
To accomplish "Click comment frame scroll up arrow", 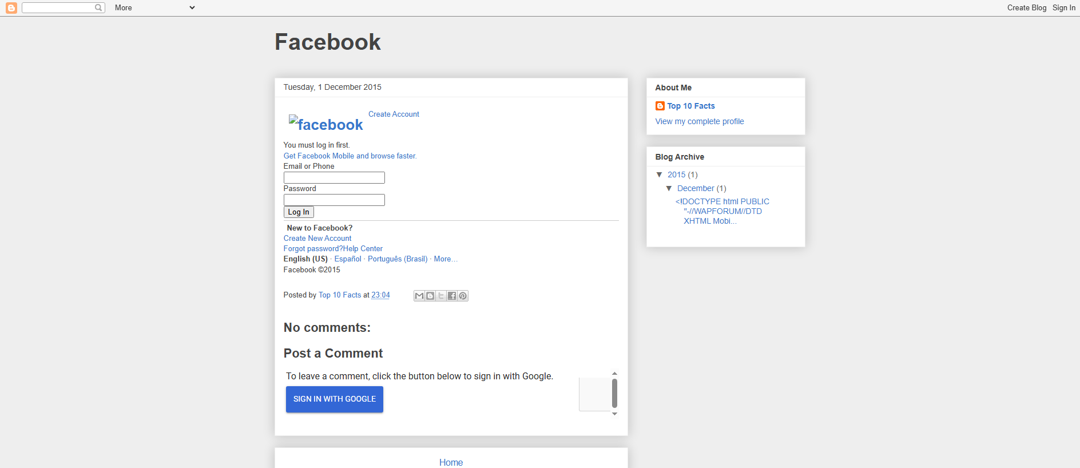I will tap(614, 374).
